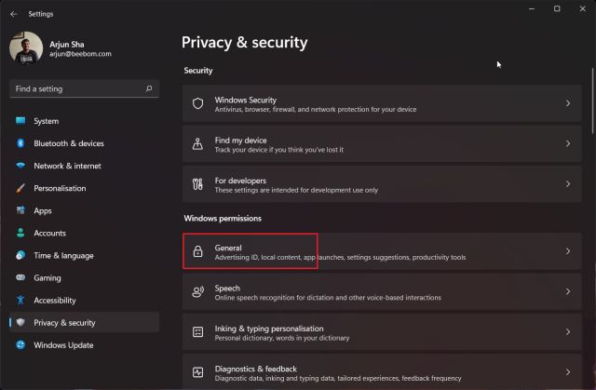The width and height of the screenshot is (596, 390).
Task: Click the Find my device locator icon
Action: click(x=197, y=144)
